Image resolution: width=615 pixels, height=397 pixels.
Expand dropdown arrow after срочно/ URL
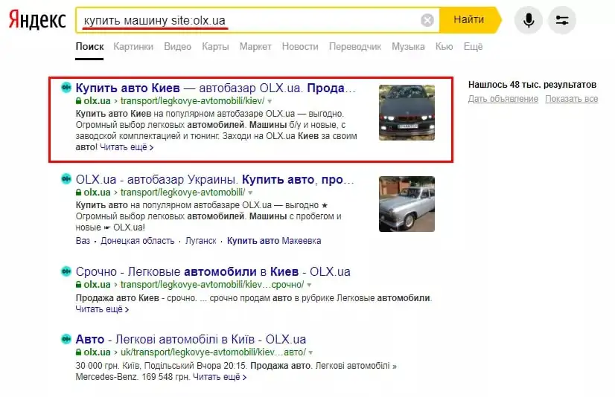[309, 285]
